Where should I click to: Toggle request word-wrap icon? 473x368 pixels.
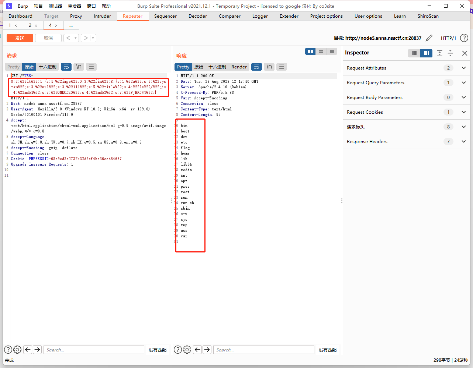click(x=66, y=67)
